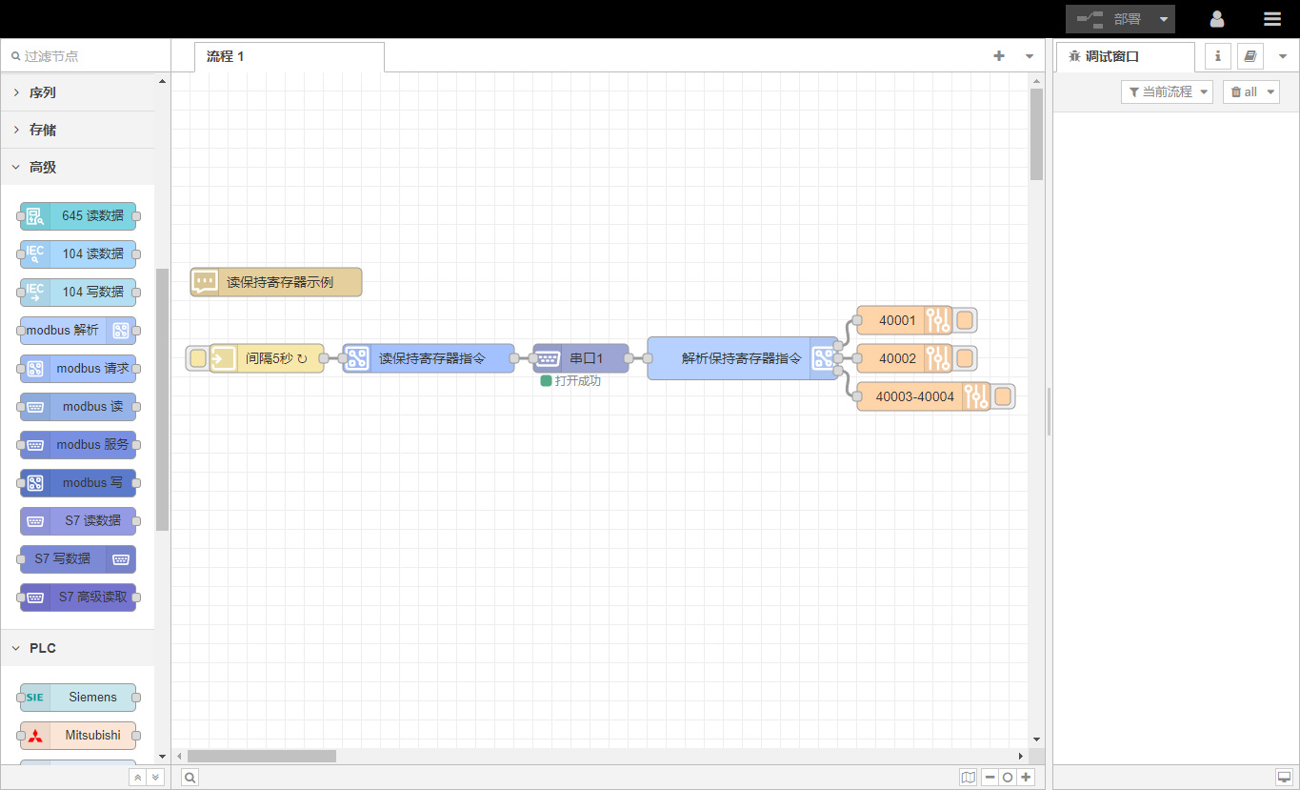1300x790 pixels.
Task: Toggle the navigator map icon
Action: click(x=969, y=778)
